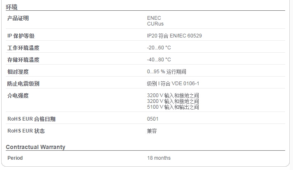Click the CURus certification value
The height and width of the screenshot is (170, 293).
(x=155, y=24)
